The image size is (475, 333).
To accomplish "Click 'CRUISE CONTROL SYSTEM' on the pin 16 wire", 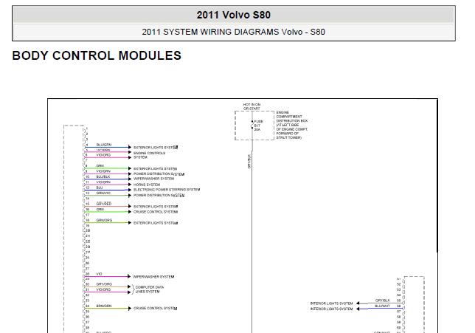I will (x=156, y=212).
